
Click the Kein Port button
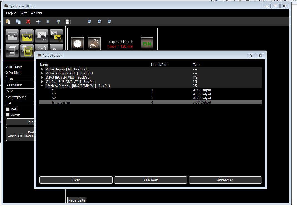pyautogui.click(x=151, y=180)
